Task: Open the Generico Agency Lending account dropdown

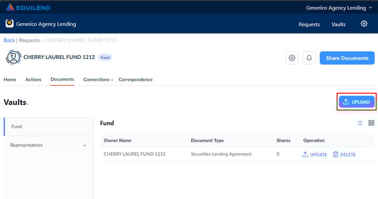Action: (x=339, y=8)
